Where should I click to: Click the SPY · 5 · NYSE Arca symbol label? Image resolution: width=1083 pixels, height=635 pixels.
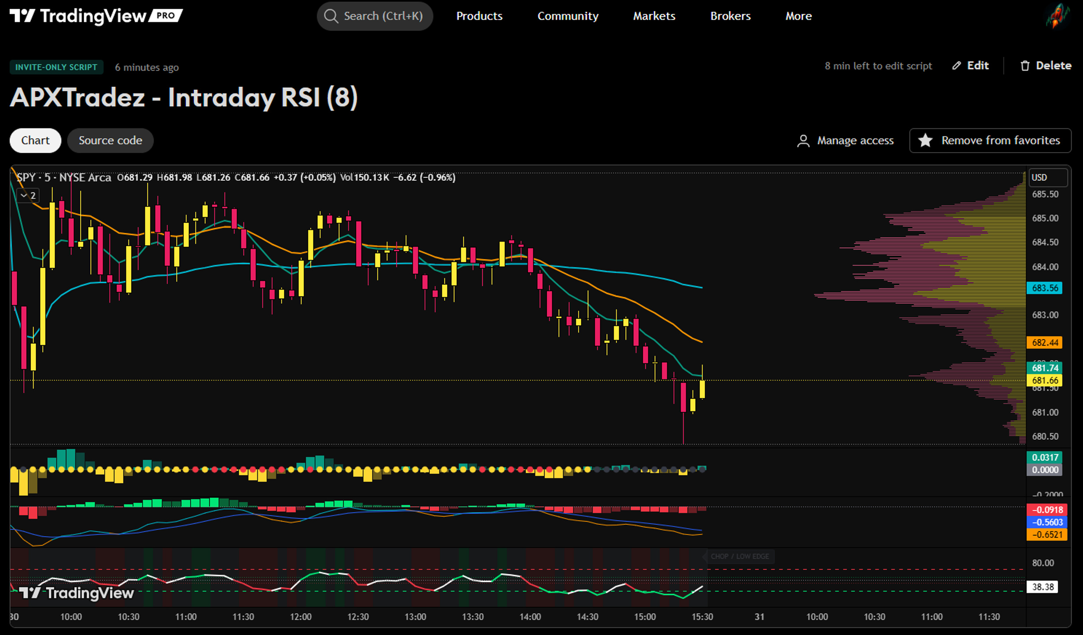(64, 177)
